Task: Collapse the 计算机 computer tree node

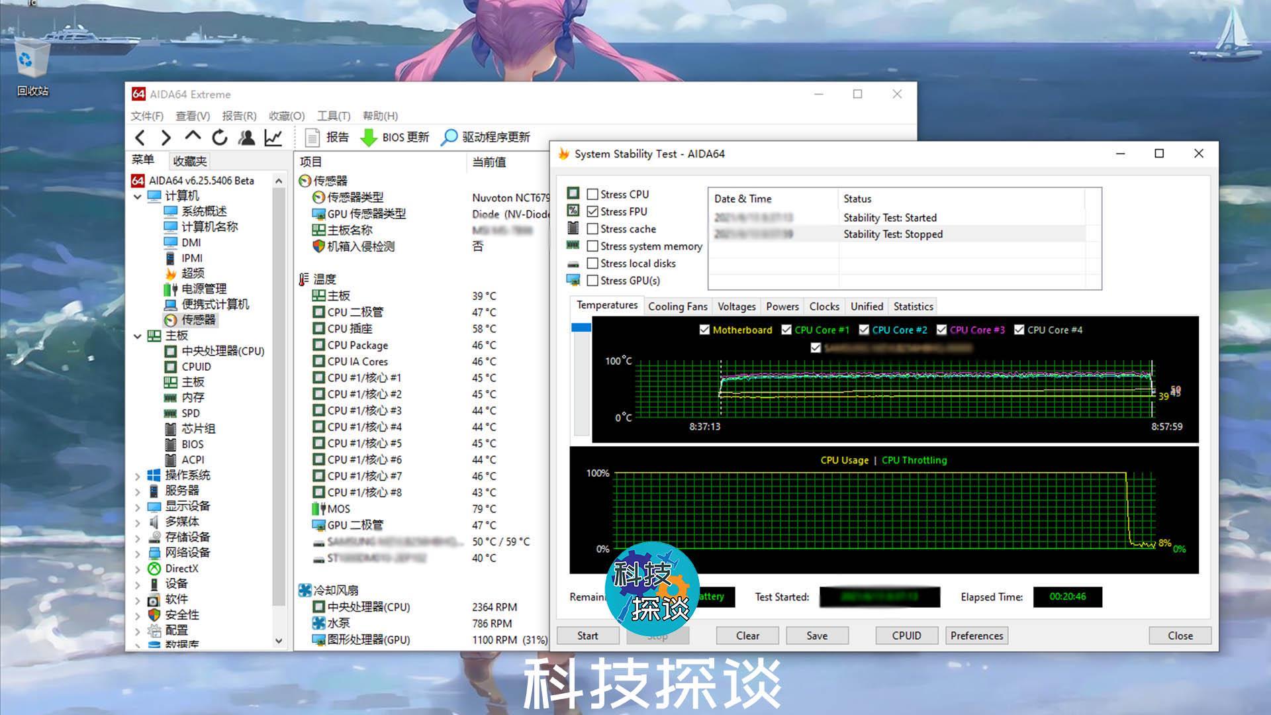Action: pyautogui.click(x=138, y=196)
